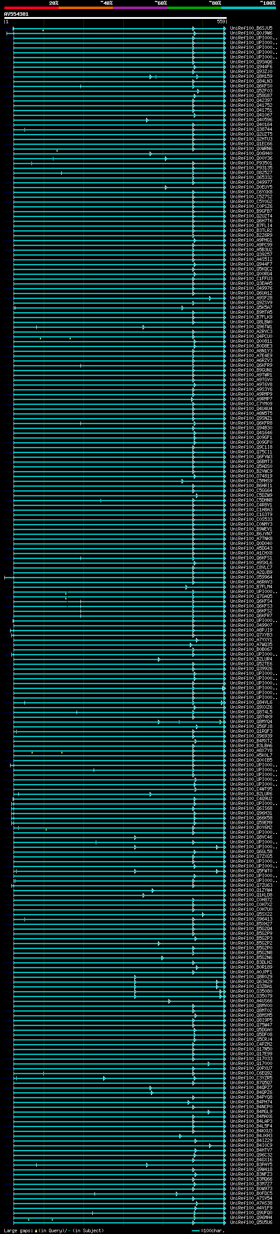Select label UniRef100_B2LUR4
The width and height of the screenshot is (280, 1234).
coord(251,659)
